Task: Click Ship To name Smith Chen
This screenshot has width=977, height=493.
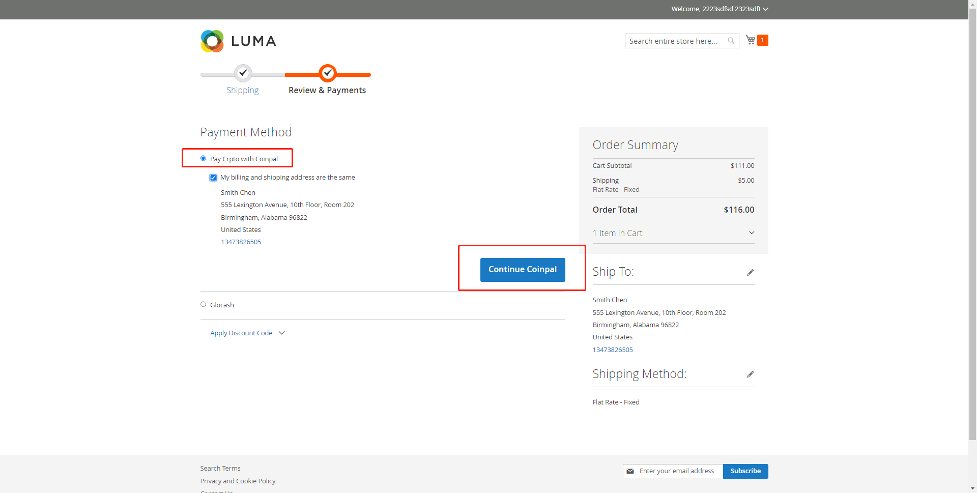Action: [610, 300]
